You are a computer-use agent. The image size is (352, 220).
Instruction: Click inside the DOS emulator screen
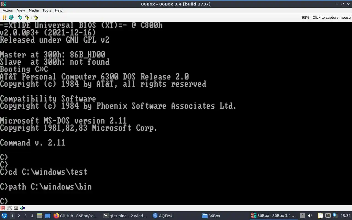click(176, 113)
